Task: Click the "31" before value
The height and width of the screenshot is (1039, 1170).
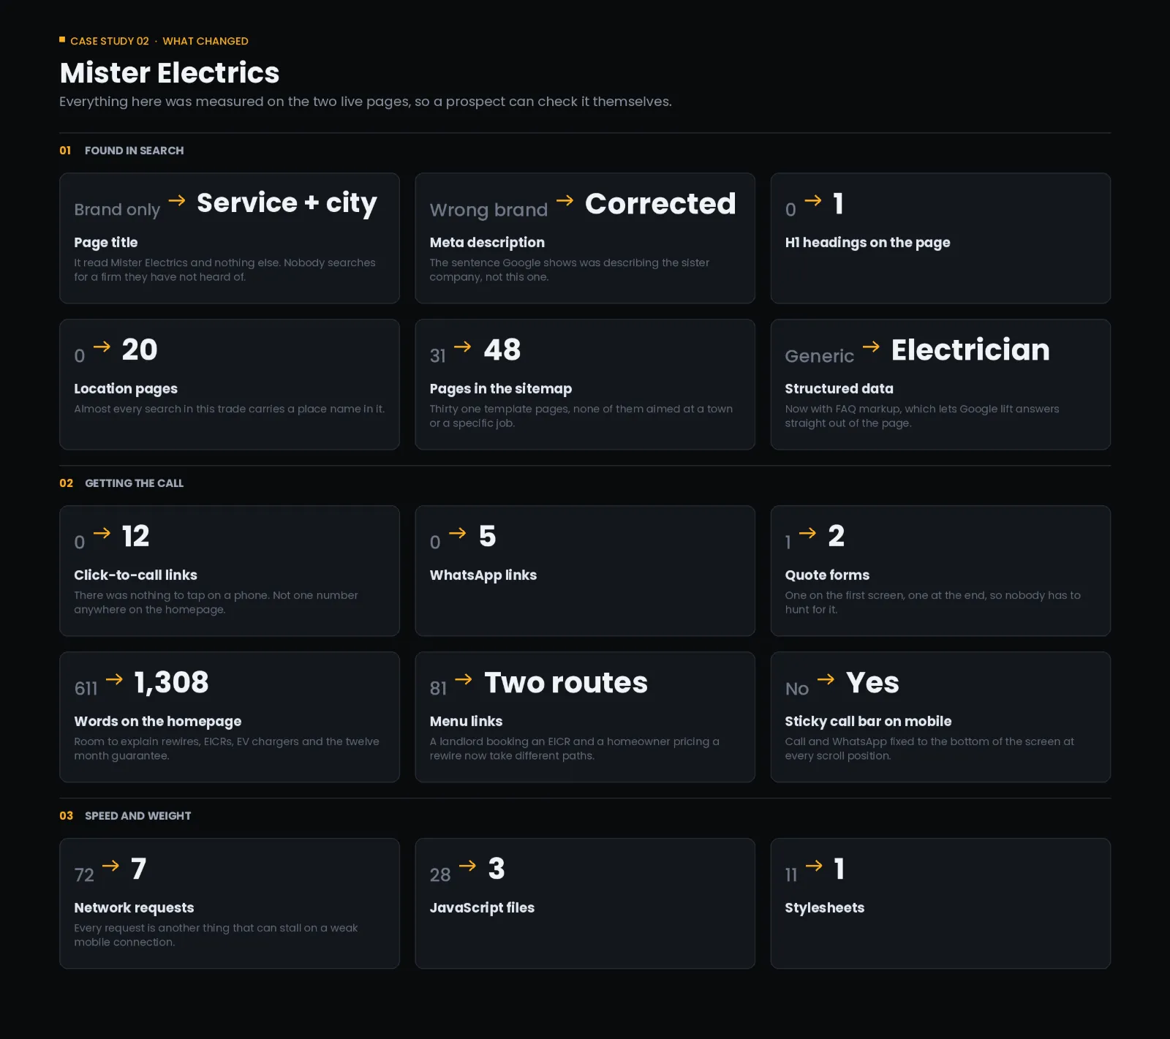Action: point(438,356)
